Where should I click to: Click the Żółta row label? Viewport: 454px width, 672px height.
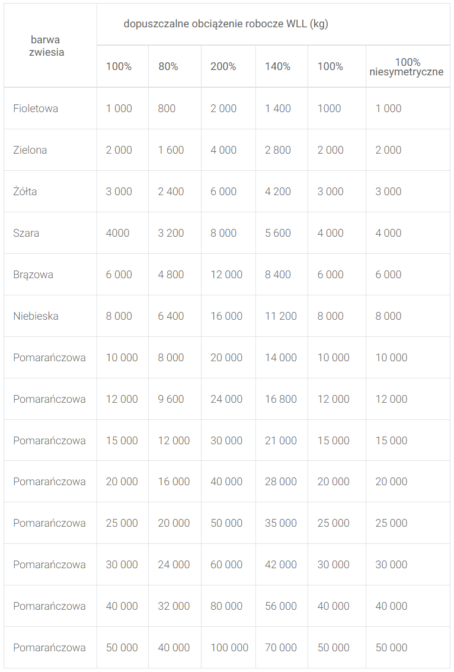[x=25, y=192]
